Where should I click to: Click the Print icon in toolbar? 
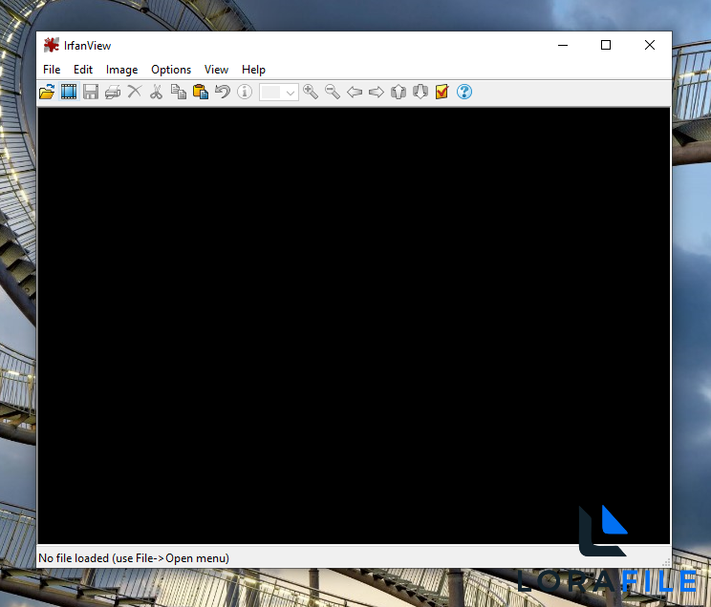[113, 92]
